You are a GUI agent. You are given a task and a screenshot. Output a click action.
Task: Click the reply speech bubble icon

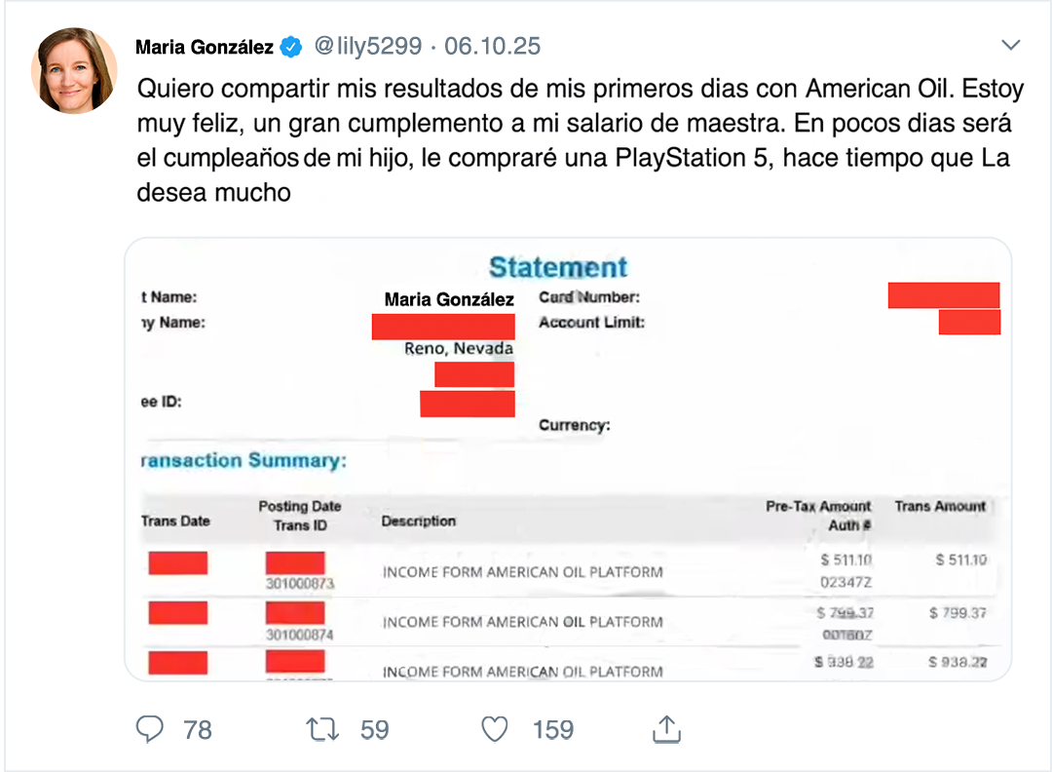[x=148, y=728]
